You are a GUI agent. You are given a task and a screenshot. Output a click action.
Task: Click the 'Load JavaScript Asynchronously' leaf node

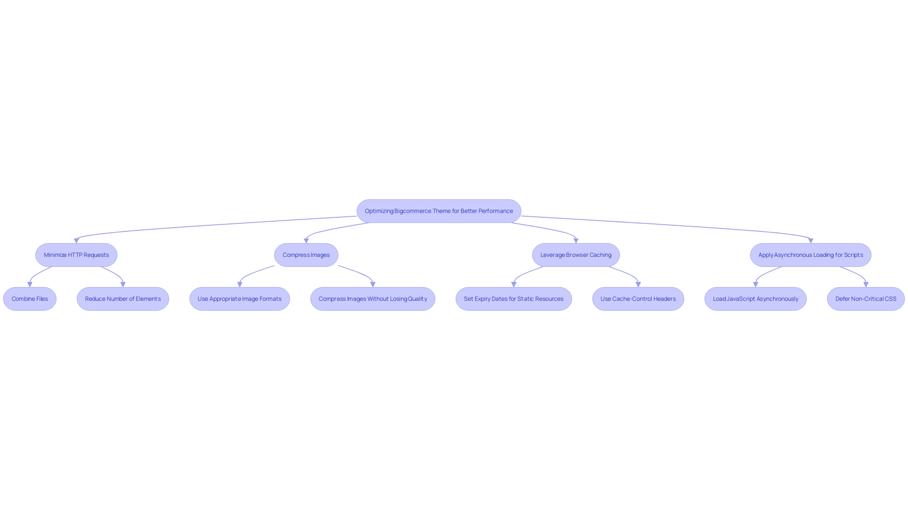click(755, 298)
